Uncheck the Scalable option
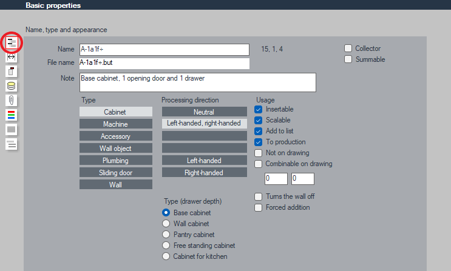This screenshot has width=451, height=271. pos(259,120)
